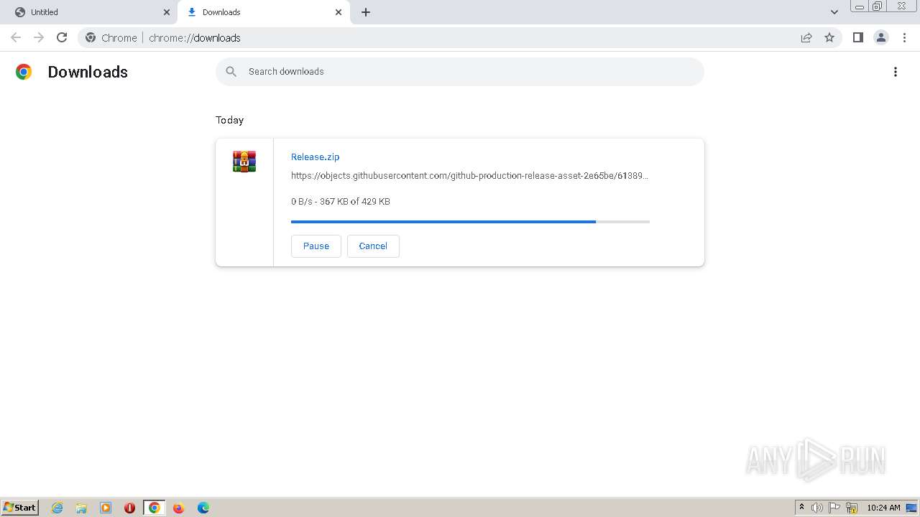Launch Firefox from the taskbar
Viewport: 920px width, 517px height.
(x=179, y=508)
